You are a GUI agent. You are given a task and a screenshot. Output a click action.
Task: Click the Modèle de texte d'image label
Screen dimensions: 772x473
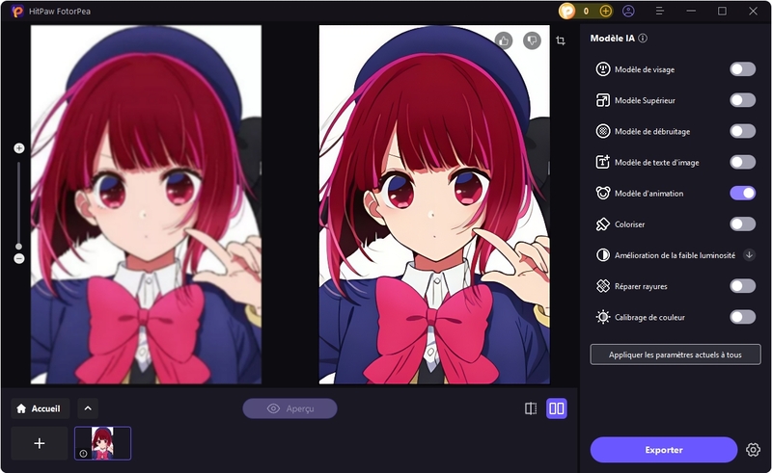click(x=657, y=163)
